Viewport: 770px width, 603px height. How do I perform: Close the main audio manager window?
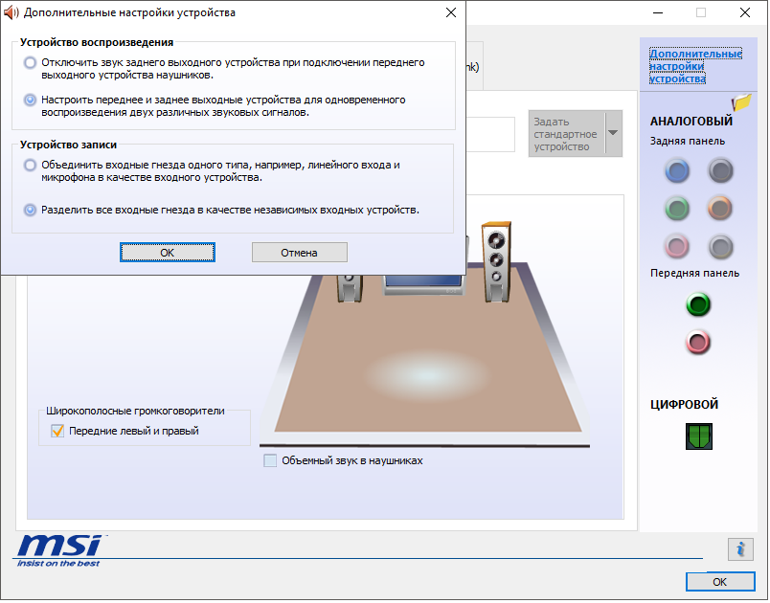(745, 12)
